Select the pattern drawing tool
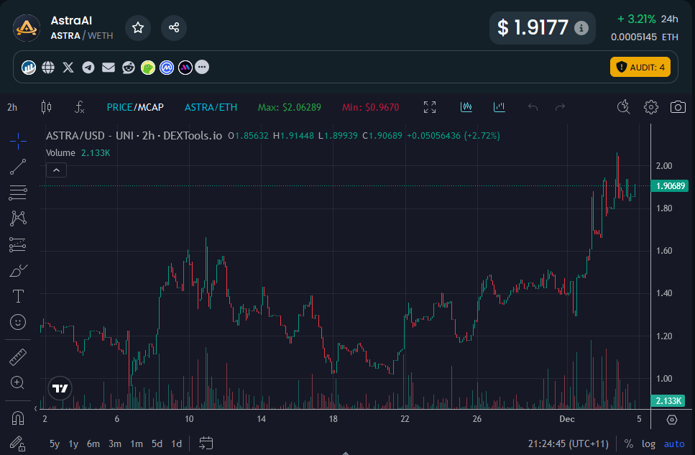 coord(18,219)
